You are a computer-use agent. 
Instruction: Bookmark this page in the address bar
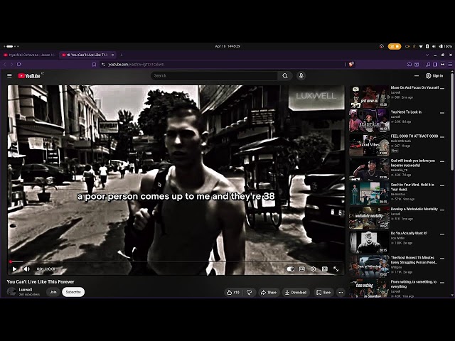pyautogui.click(x=94, y=65)
